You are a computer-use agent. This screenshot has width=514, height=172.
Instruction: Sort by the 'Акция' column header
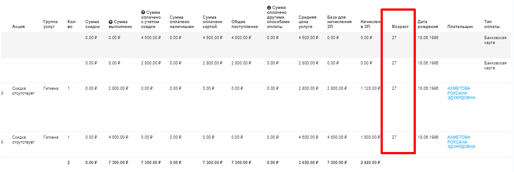pos(18,27)
